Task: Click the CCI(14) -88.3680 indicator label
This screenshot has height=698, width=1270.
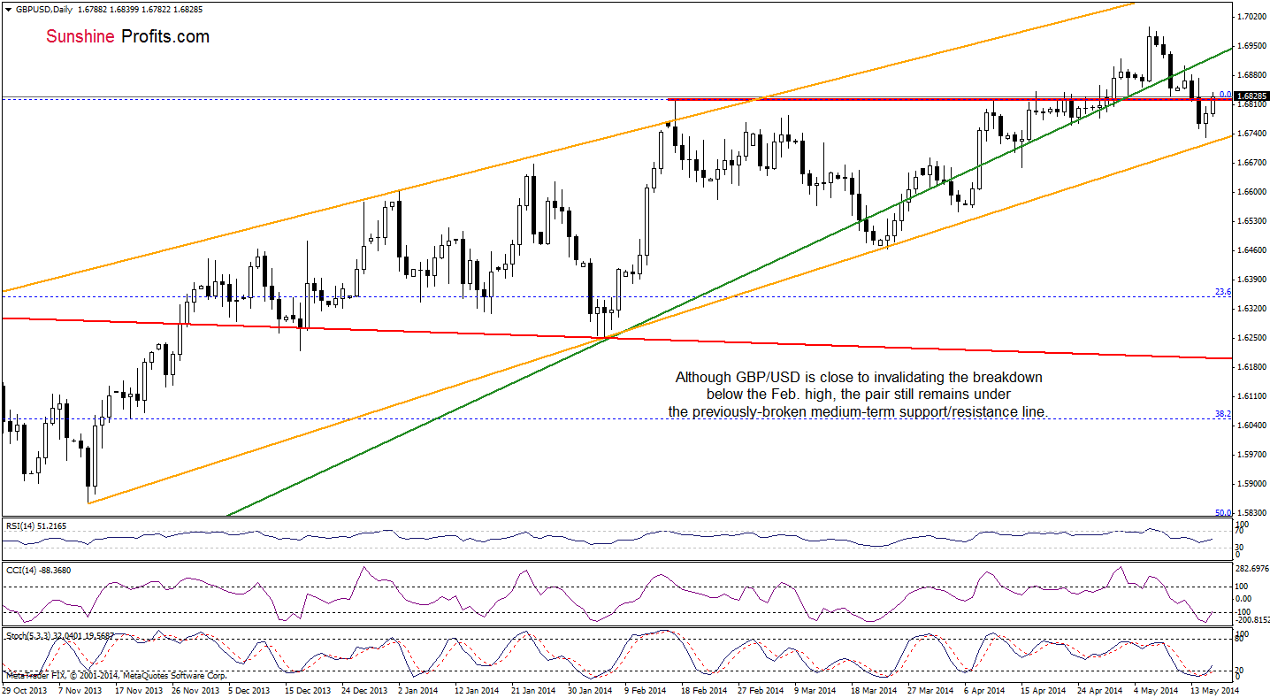Action: (x=38, y=571)
